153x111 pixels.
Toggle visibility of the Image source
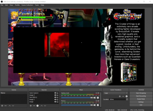pyautogui.click(x=55, y=102)
